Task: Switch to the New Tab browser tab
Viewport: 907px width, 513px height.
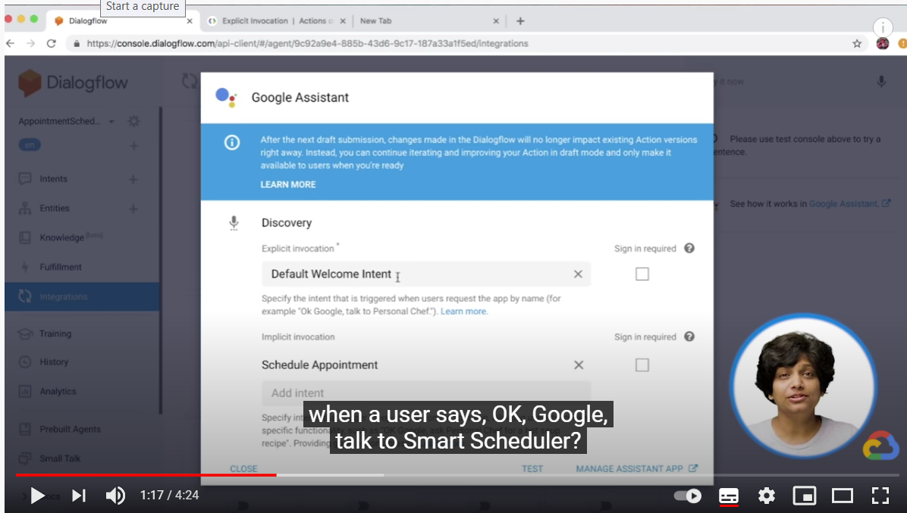Action: [428, 20]
